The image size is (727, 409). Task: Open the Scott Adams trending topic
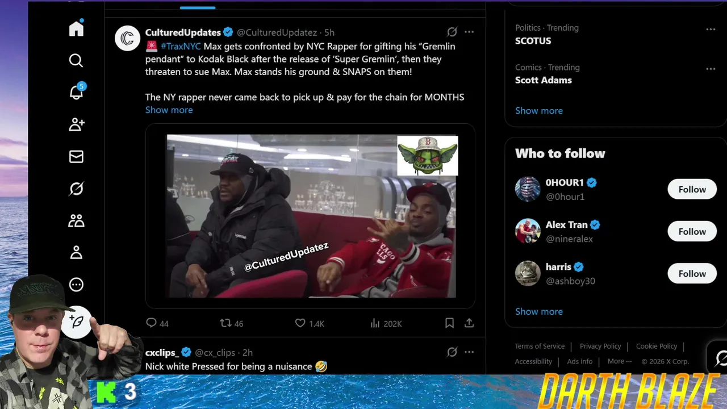(x=544, y=80)
